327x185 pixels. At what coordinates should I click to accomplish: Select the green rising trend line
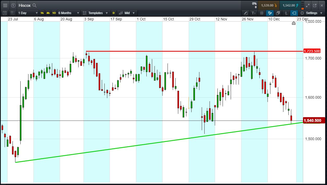(159, 142)
